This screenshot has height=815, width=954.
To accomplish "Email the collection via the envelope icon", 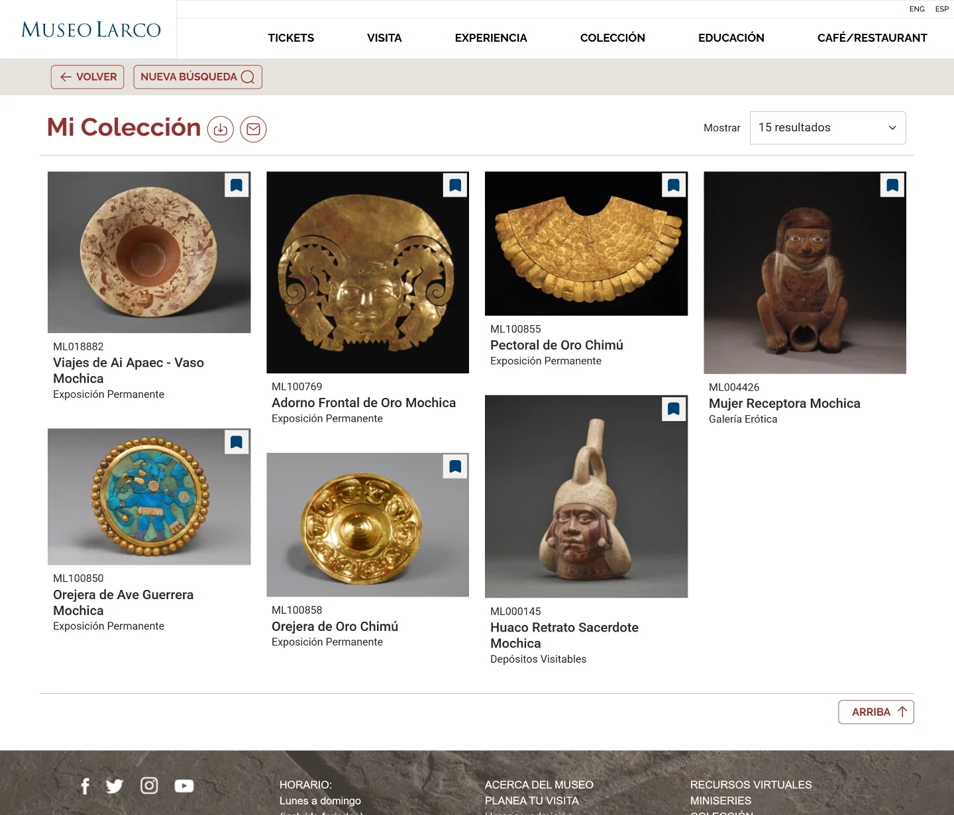I will pos(253,129).
